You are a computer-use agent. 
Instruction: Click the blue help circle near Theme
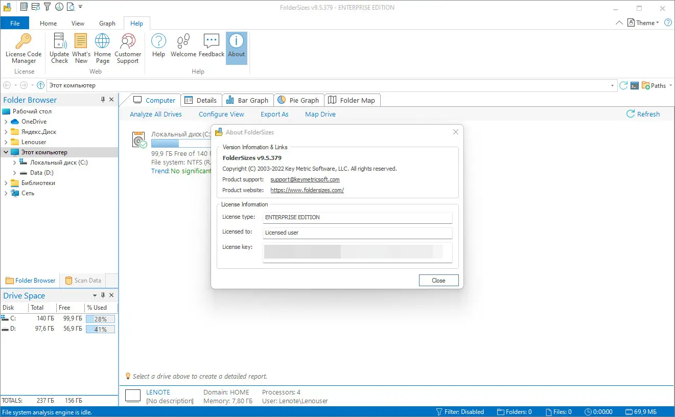point(668,23)
